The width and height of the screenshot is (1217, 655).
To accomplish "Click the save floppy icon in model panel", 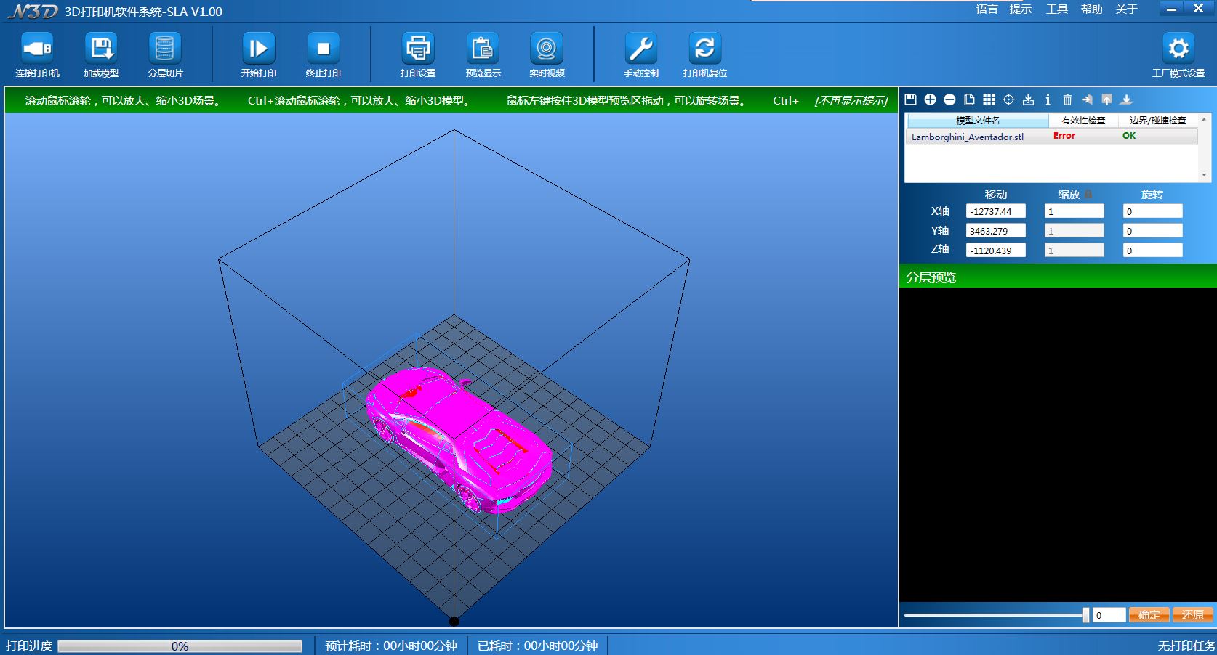I will click(910, 99).
